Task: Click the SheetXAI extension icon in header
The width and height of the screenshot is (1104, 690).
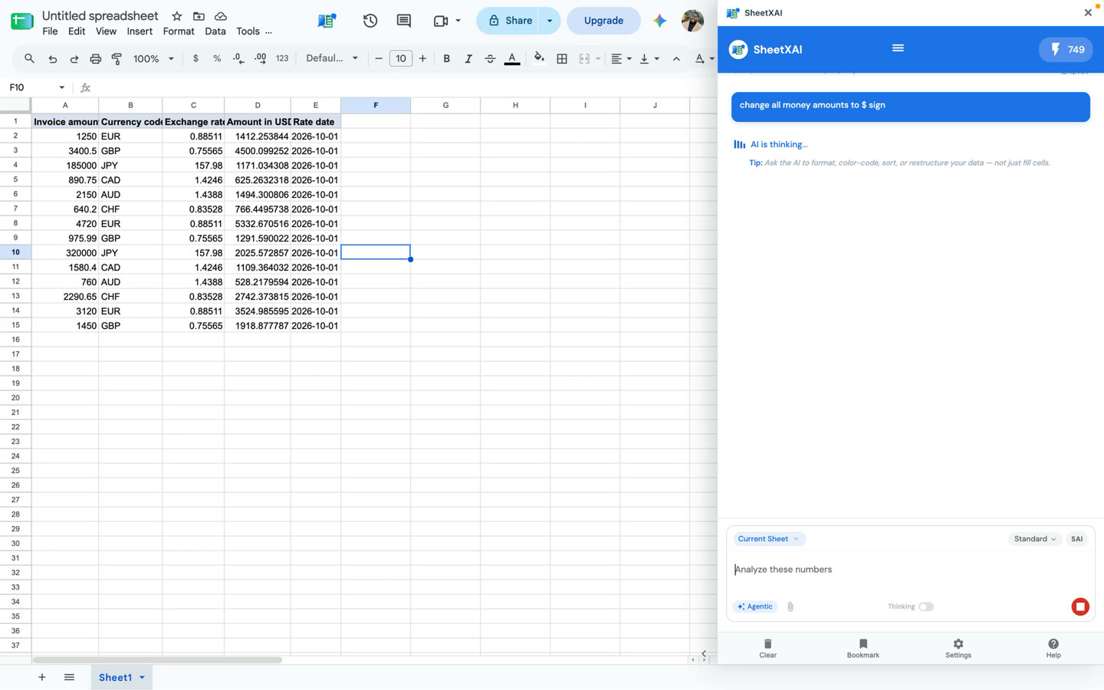Action: click(327, 21)
